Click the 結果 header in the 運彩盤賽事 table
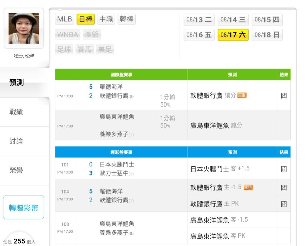This screenshot has width=306, height=246. 284,152
